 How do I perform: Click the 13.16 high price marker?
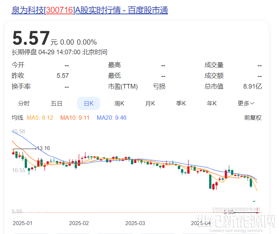[44, 148]
